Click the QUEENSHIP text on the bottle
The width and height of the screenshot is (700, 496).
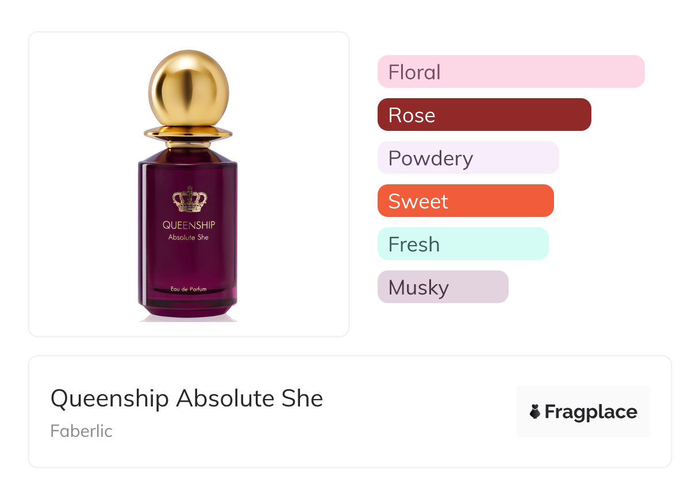pyautogui.click(x=189, y=225)
